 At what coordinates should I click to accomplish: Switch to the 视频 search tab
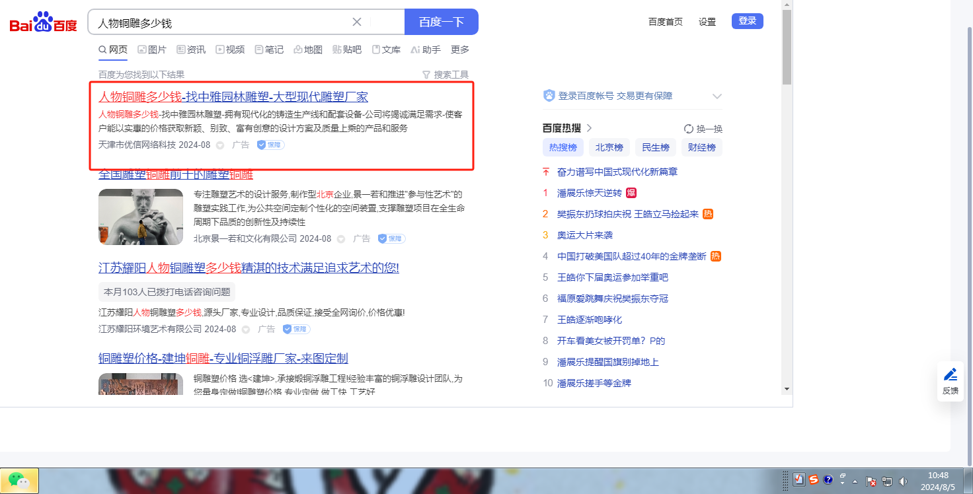230,50
